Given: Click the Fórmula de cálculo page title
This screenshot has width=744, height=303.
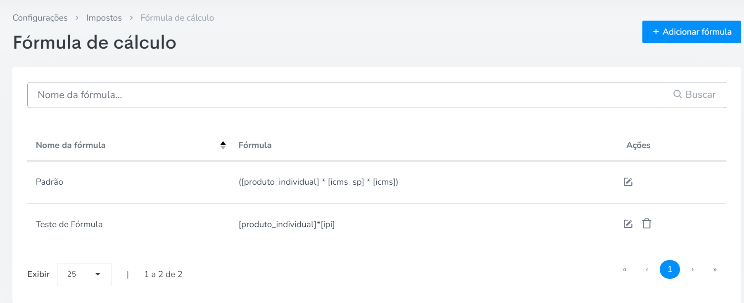Looking at the screenshot, I should pos(95,42).
